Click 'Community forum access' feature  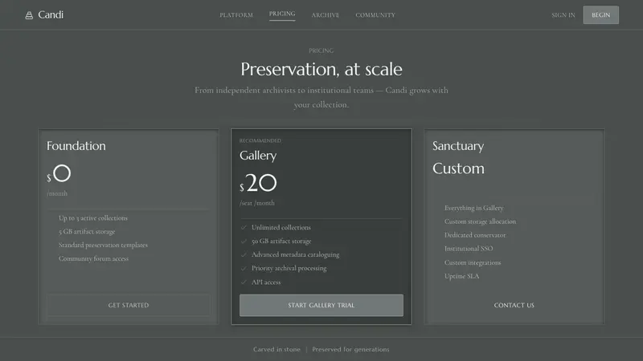93,258
